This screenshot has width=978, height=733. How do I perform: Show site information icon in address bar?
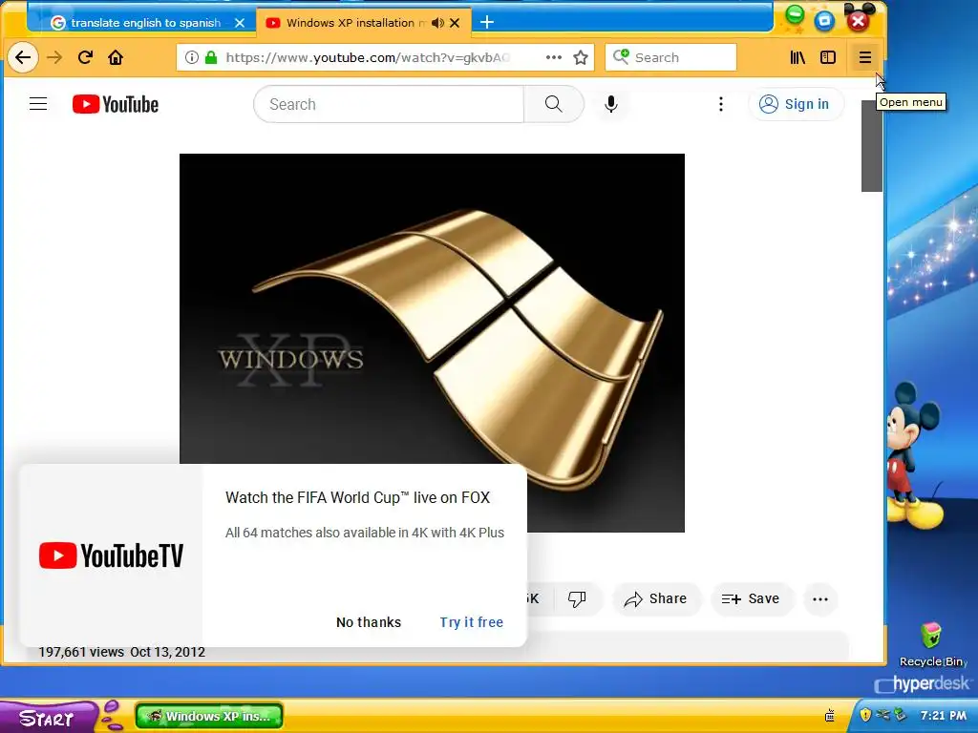click(191, 57)
